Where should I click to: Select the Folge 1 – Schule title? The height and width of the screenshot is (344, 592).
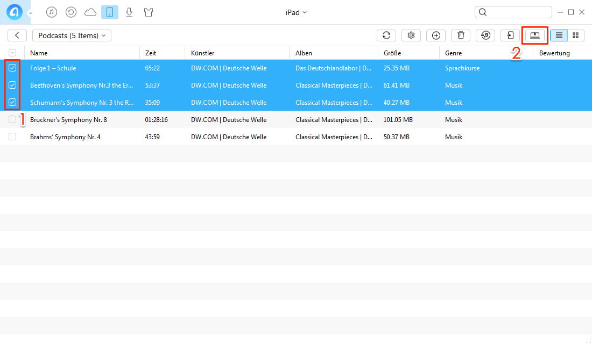pyautogui.click(x=53, y=68)
